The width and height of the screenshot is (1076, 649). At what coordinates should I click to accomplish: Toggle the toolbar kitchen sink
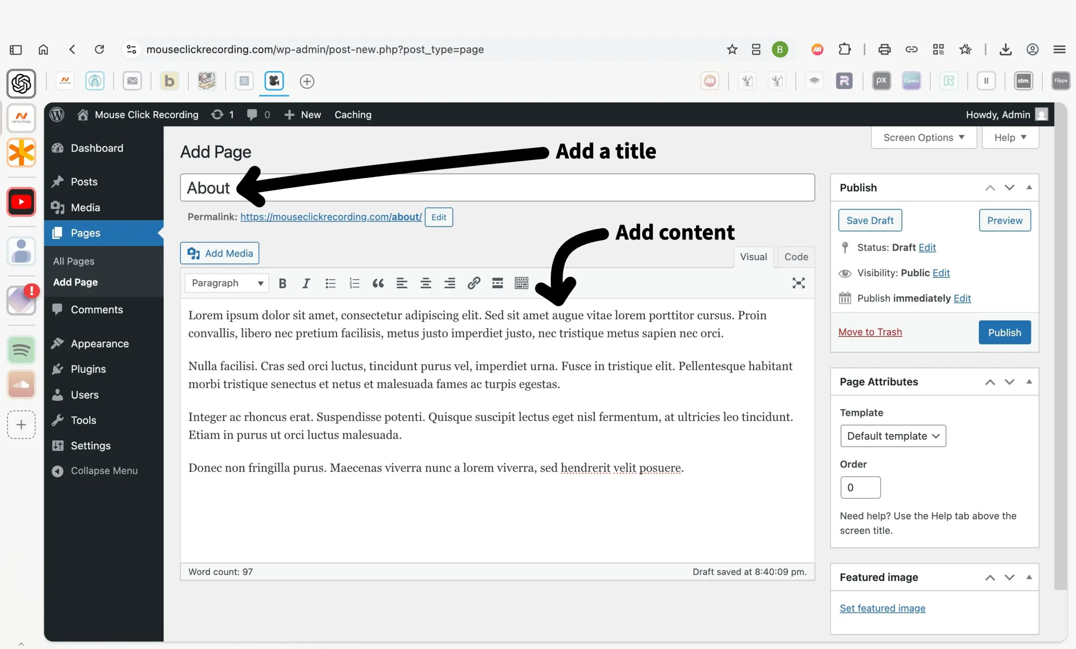[x=521, y=283]
